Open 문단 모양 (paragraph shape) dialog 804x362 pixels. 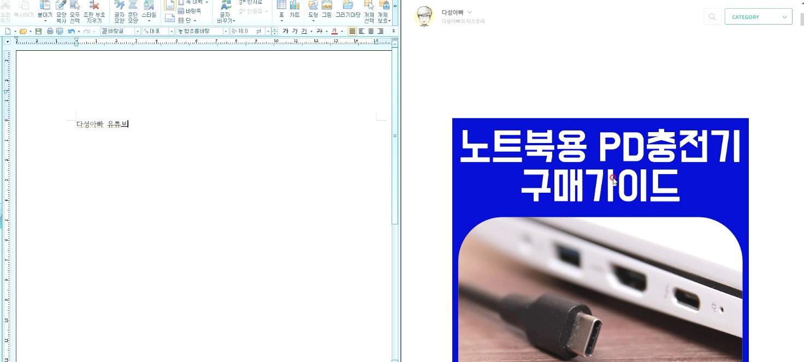[x=133, y=11]
